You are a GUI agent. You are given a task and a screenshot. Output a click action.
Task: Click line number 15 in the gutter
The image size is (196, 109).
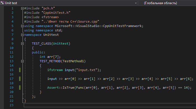(x=12, y=70)
